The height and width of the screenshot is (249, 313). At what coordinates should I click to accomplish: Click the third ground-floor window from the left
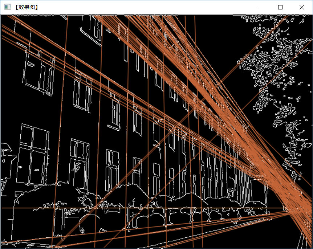point(112,169)
